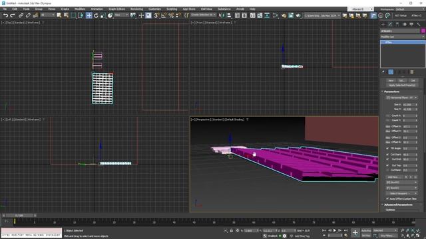Open the Modifier List dropdown
Viewport: 426px width, 239px height.
pyautogui.click(x=402, y=37)
